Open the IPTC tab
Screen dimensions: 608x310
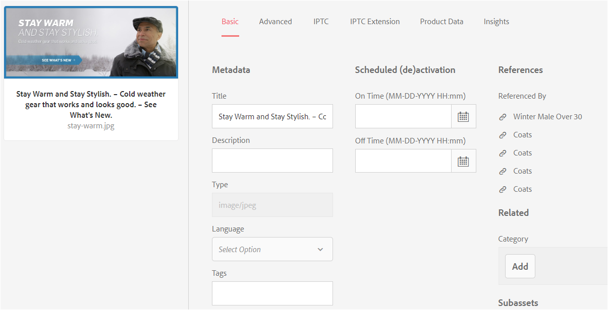[321, 22]
